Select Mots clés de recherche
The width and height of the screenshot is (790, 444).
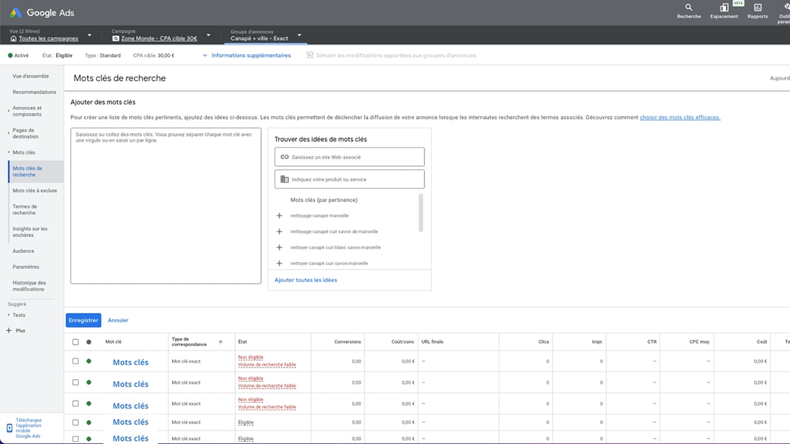pyautogui.click(x=37, y=172)
